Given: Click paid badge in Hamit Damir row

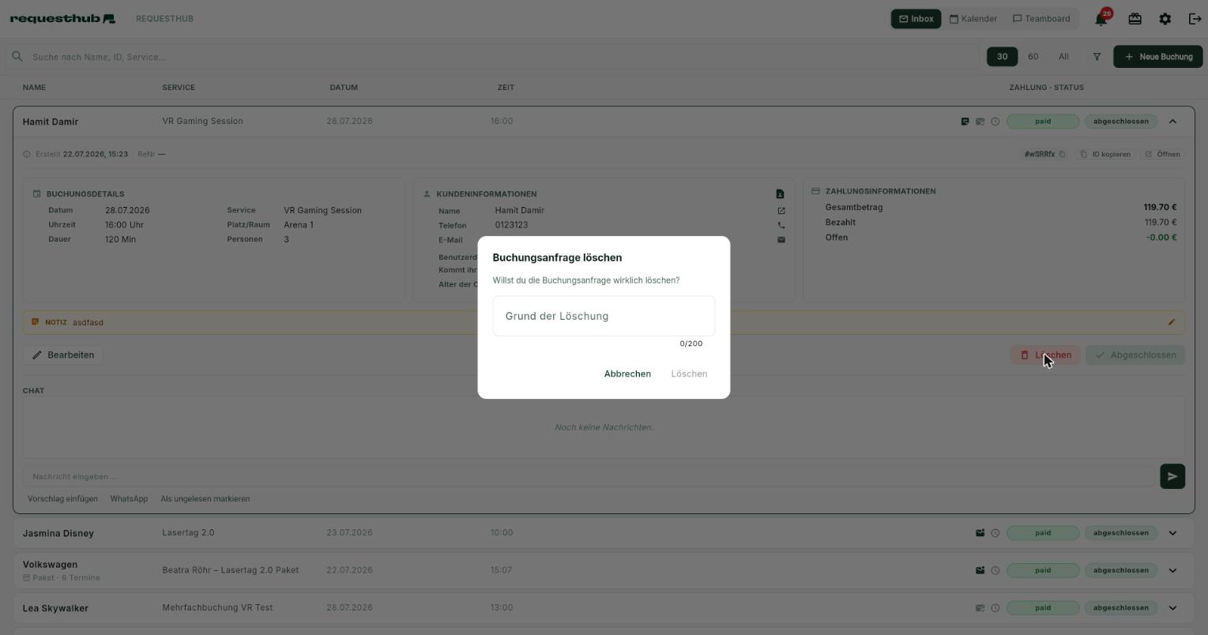Looking at the screenshot, I should coord(1043,122).
